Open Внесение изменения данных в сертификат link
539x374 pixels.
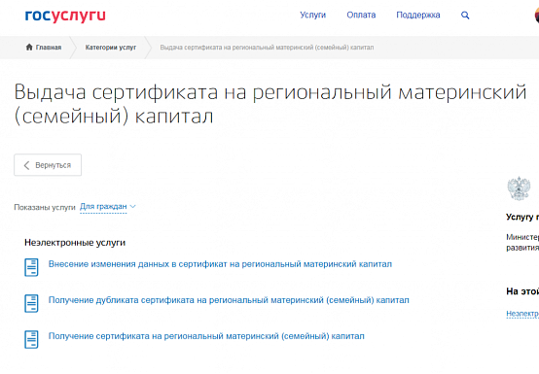220,264
